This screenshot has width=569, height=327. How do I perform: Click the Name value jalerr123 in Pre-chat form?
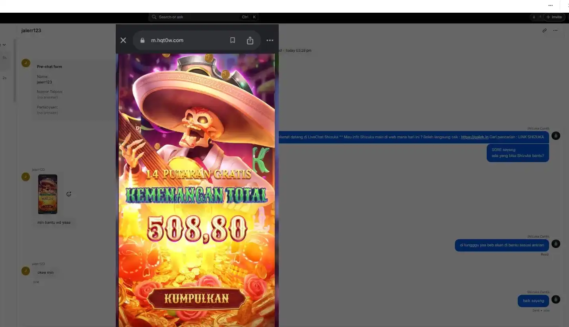[45, 82]
